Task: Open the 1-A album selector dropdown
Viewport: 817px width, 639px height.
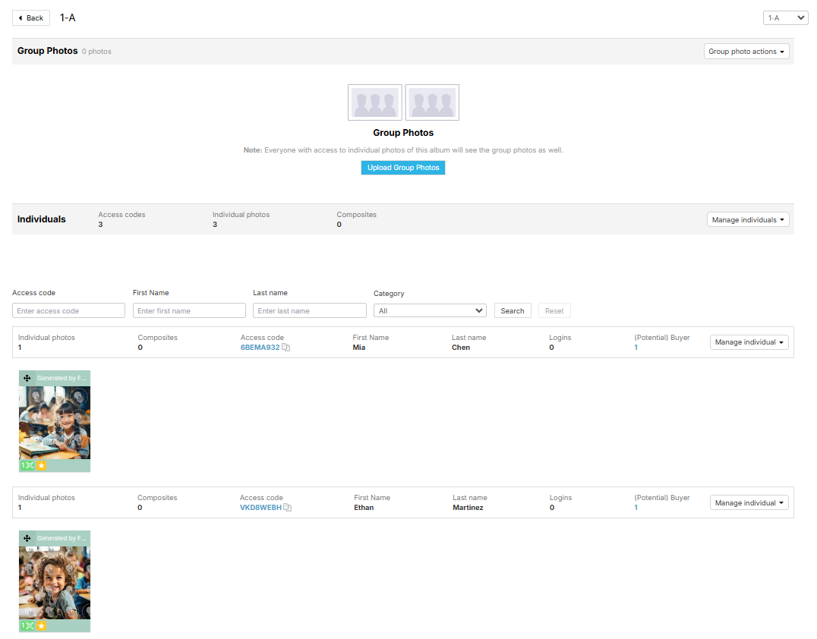Action: tap(785, 17)
